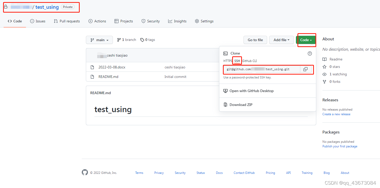Open the Privacy footer link
This screenshot has width=380, height=188.
159,173
